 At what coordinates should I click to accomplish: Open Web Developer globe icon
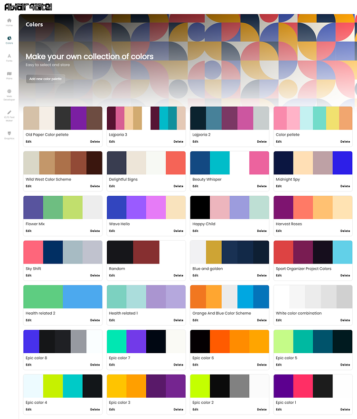click(x=9, y=91)
